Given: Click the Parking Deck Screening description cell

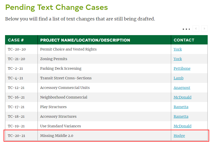Looking at the screenshot, I should pyautogui.click(x=61, y=68).
